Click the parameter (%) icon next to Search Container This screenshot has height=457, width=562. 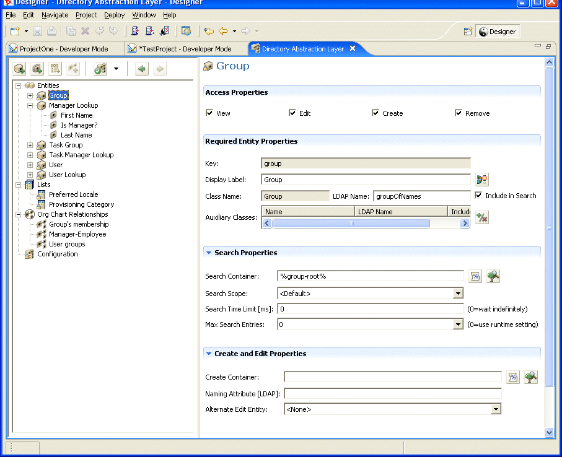tap(475, 276)
